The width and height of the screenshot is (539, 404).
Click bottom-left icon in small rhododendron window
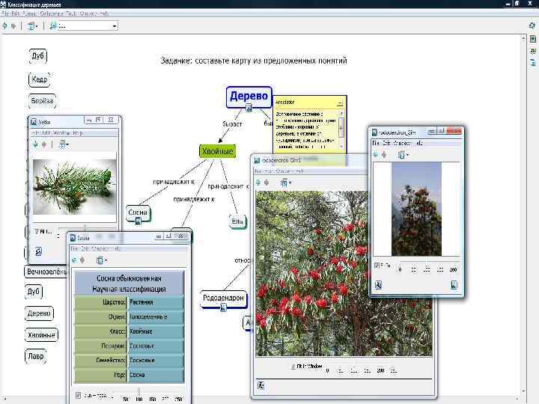tap(378, 285)
